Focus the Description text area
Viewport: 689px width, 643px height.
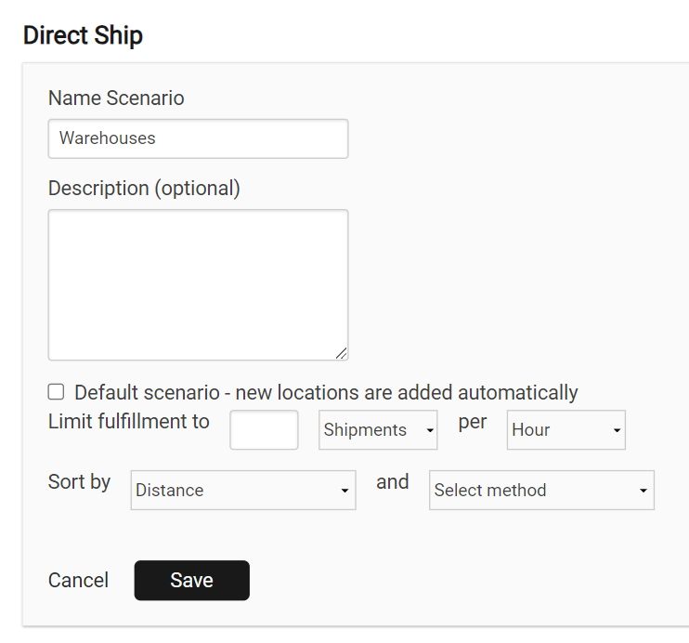[x=198, y=284]
